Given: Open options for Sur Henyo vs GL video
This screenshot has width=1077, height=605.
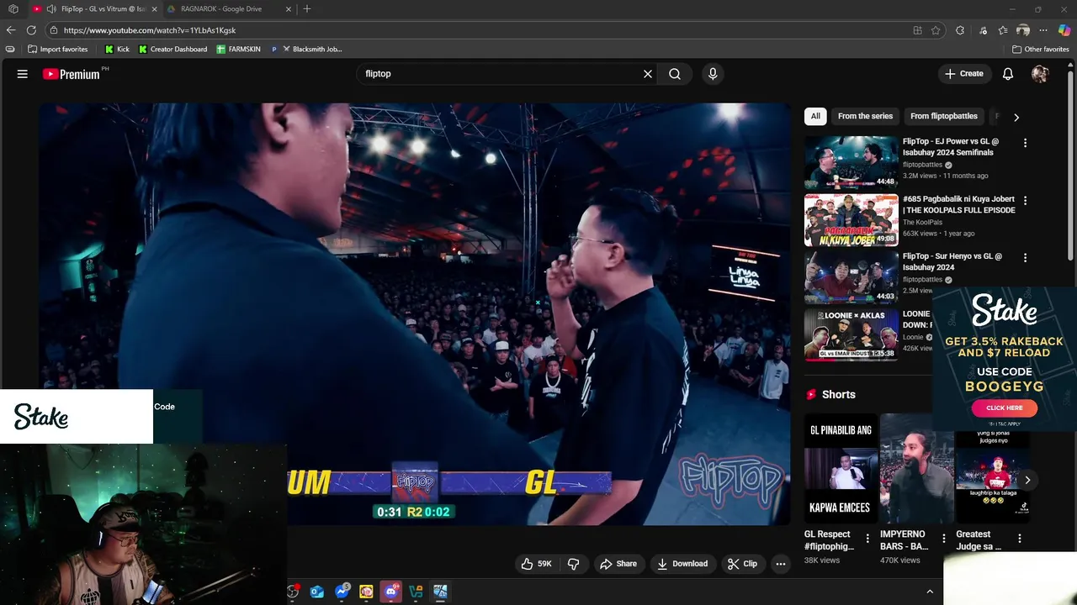Looking at the screenshot, I should (x=1025, y=258).
